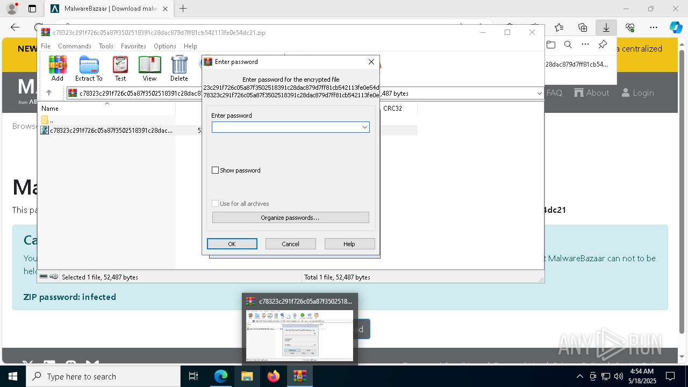This screenshot has height=387, width=688.
Task: Click the browser profile avatar icon
Action: pos(12,9)
